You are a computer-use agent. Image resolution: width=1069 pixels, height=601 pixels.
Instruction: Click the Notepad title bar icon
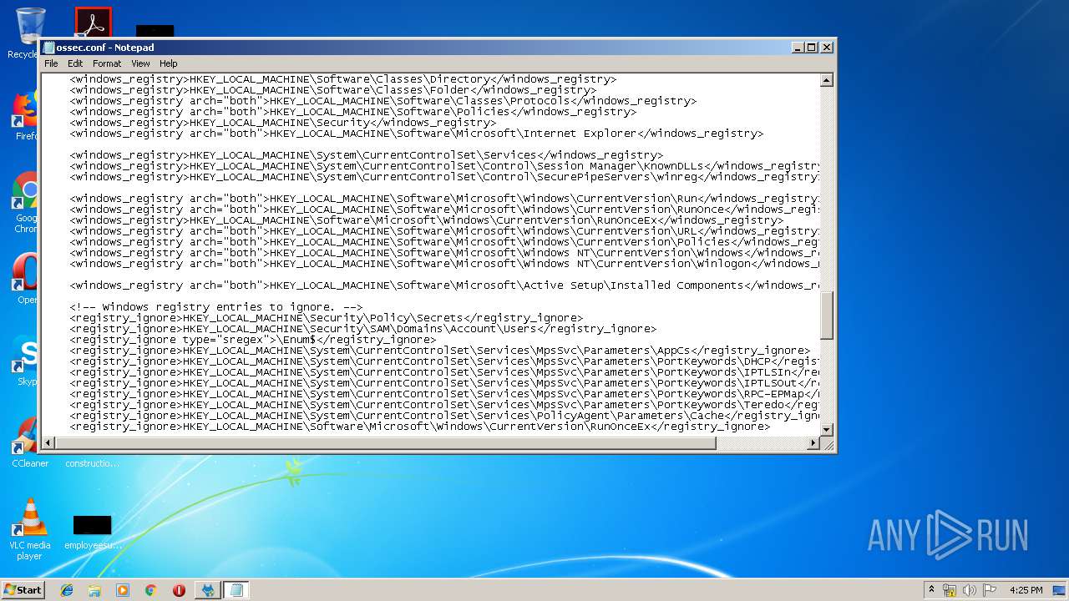pyautogui.click(x=49, y=48)
